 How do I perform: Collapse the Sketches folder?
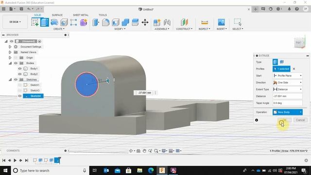point(10,80)
